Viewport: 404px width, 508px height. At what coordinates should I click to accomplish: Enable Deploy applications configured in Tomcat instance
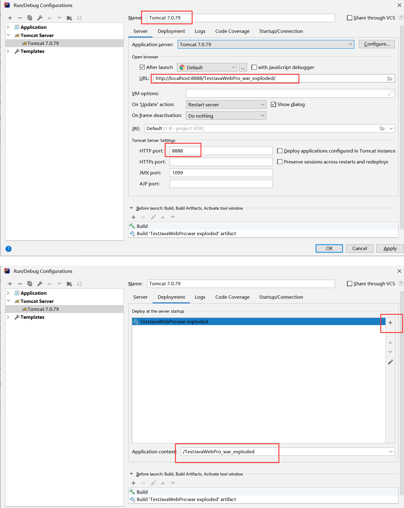pyautogui.click(x=280, y=151)
